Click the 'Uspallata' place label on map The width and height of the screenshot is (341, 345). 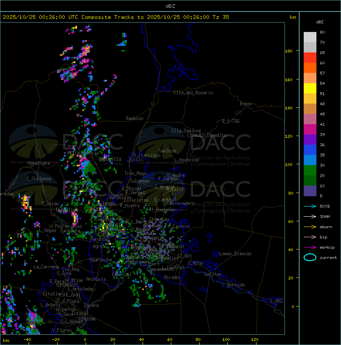tap(39, 163)
